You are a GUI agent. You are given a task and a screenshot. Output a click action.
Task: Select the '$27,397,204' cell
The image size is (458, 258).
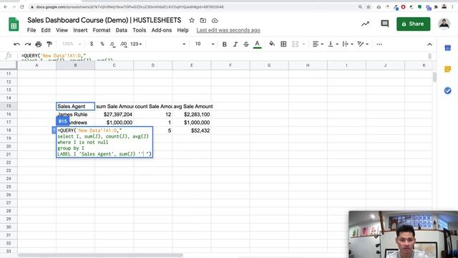[114, 115]
